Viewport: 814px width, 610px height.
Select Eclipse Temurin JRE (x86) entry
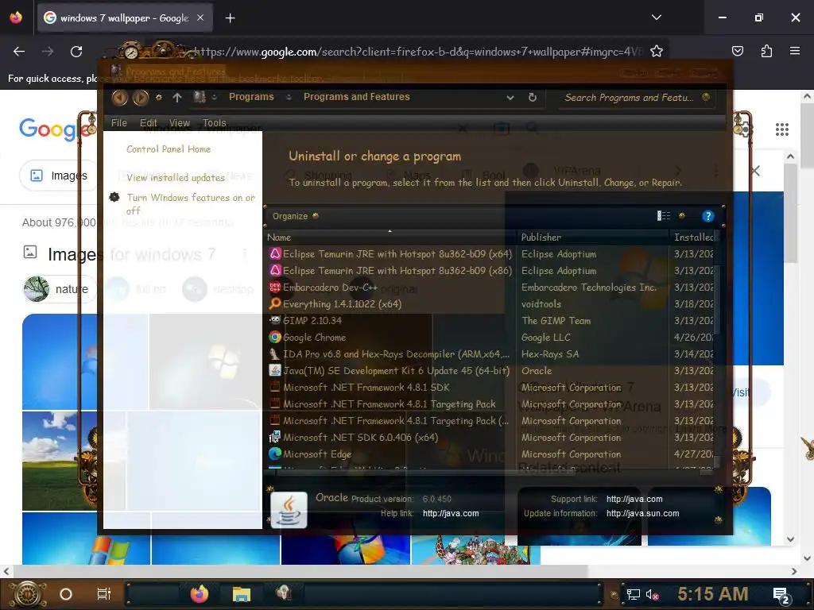pos(390,270)
